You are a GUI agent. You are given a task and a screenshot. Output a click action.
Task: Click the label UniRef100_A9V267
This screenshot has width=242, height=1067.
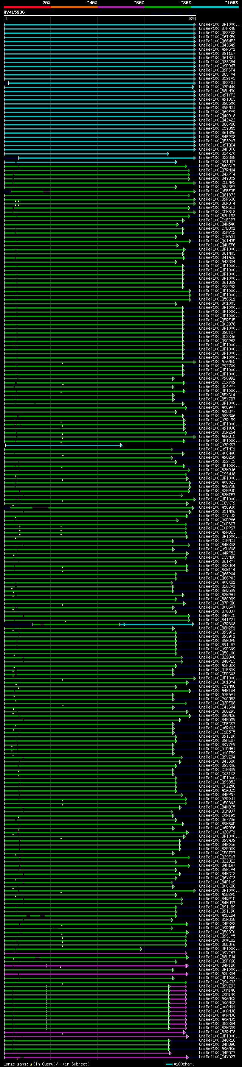(x=217, y=953)
